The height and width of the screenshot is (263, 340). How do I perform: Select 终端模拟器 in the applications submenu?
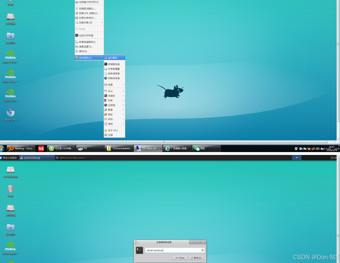click(x=114, y=64)
